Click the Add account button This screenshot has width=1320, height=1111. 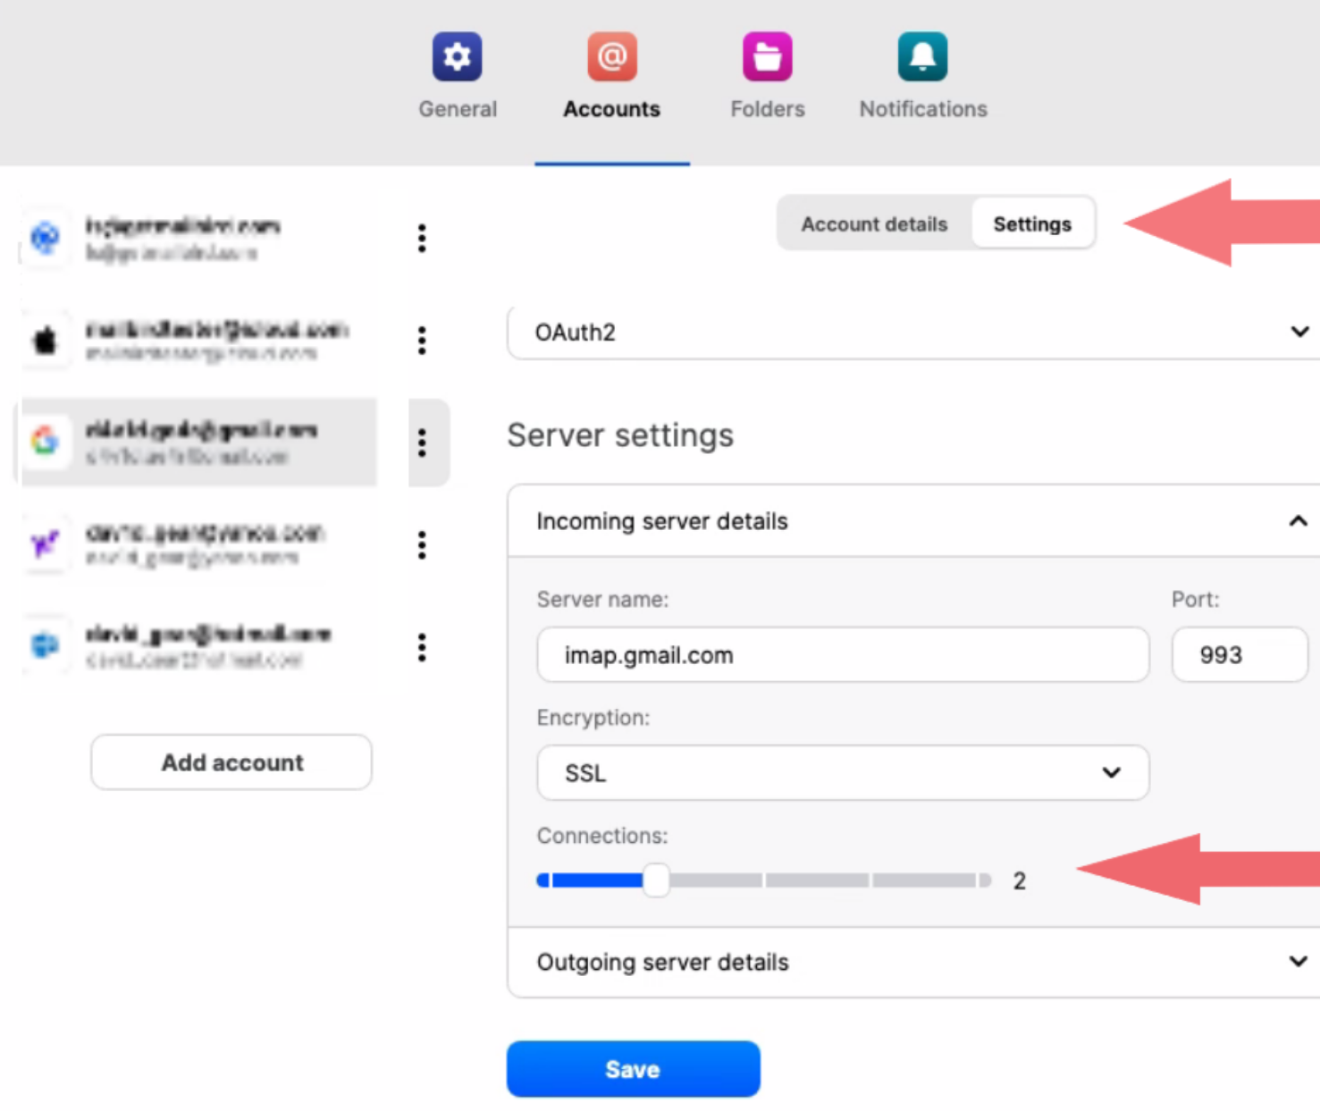(231, 762)
